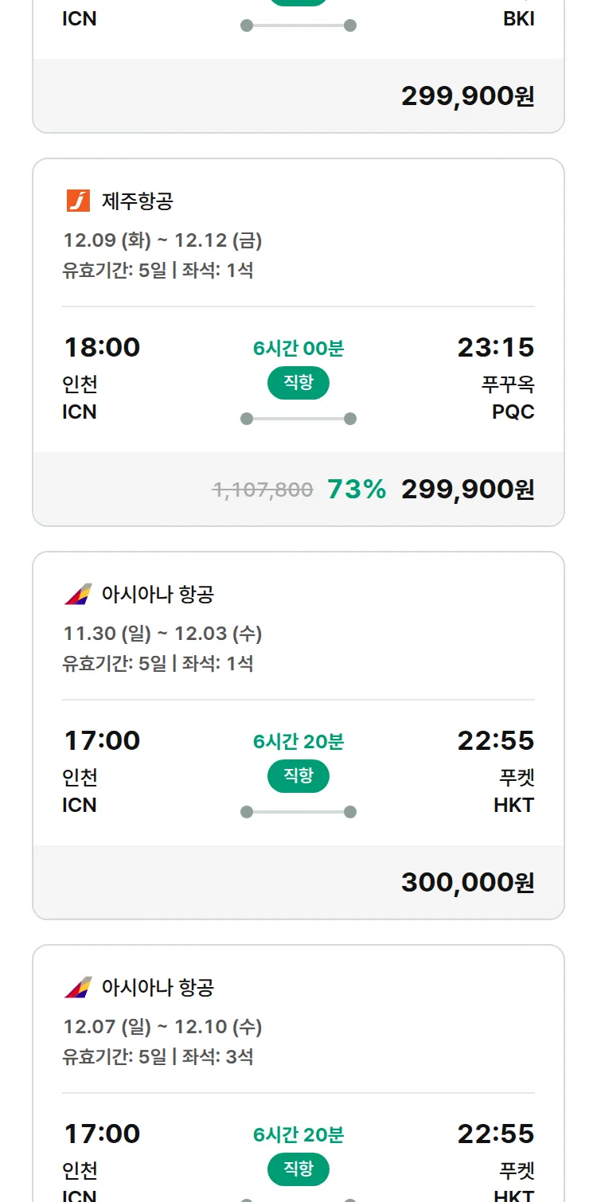
Task: Click the route line icon on the Jeju Air card
Action: 298,419
